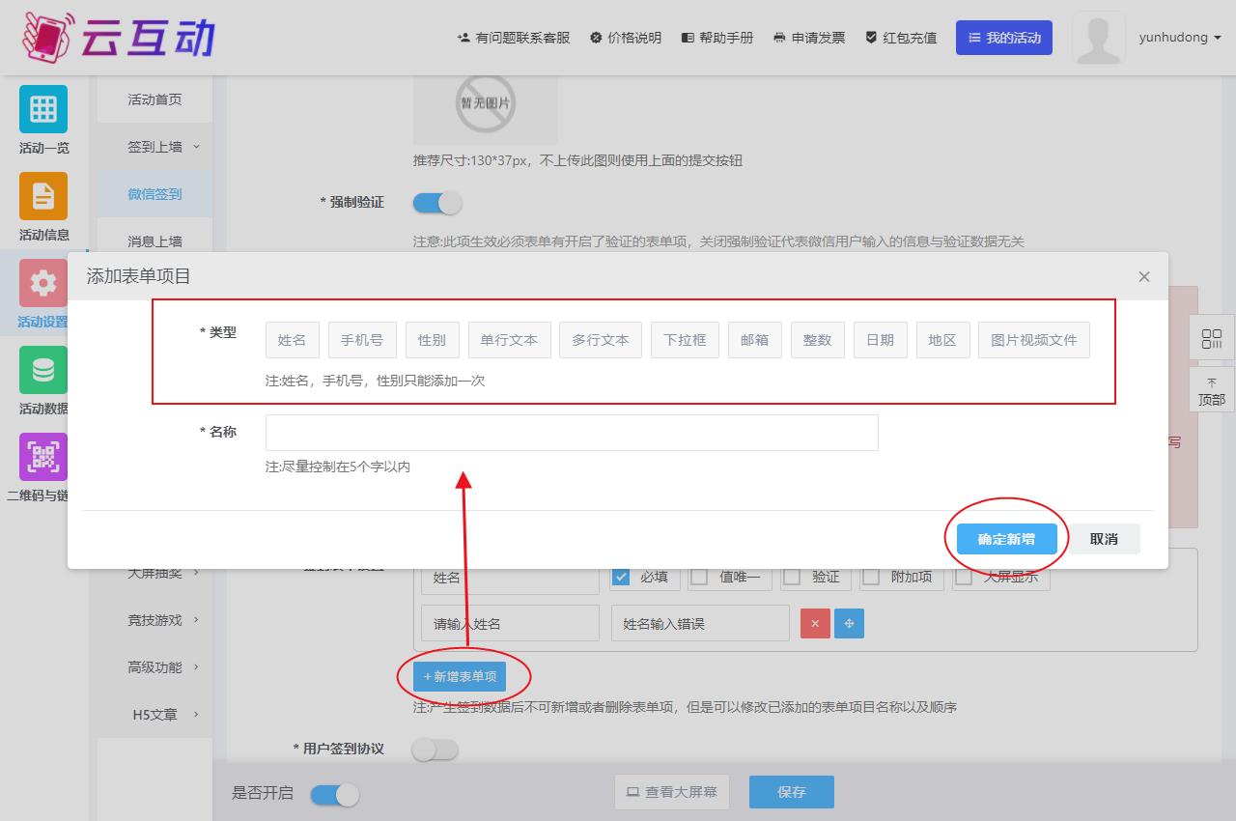Expand the 大屏抽奖 menu
The height and width of the screenshot is (821, 1236).
point(154,573)
